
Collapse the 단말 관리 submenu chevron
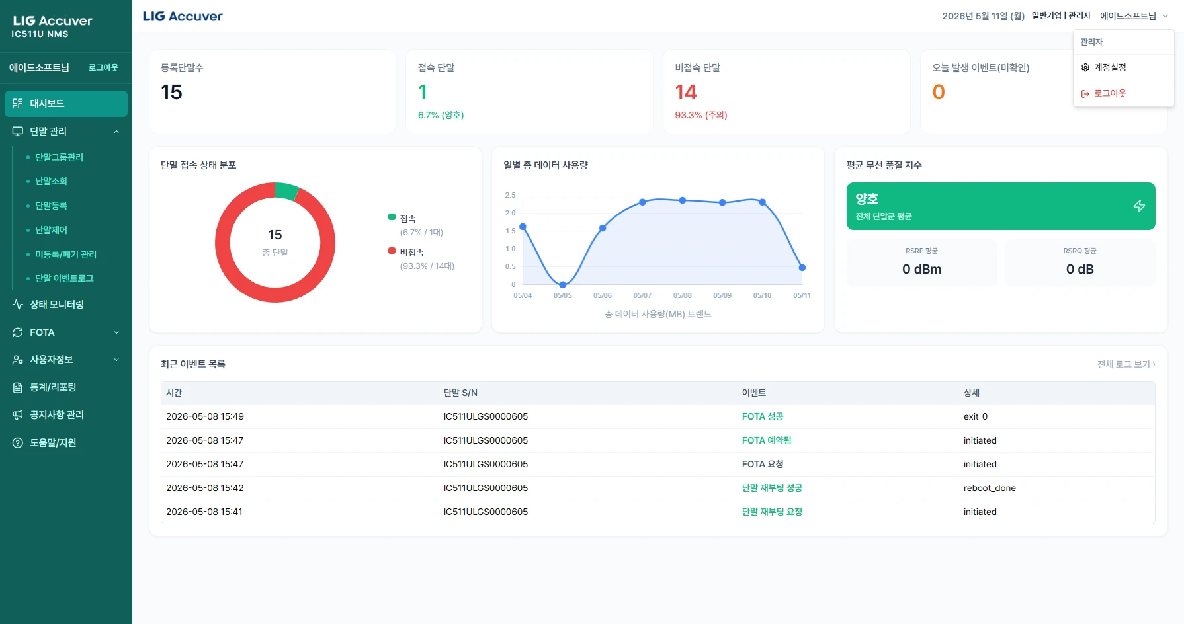116,132
